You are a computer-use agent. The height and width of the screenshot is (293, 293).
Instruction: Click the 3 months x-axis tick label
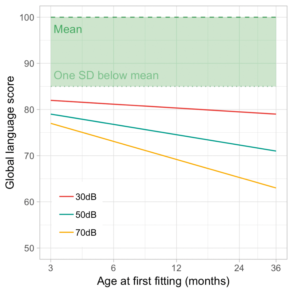pos(51,268)
